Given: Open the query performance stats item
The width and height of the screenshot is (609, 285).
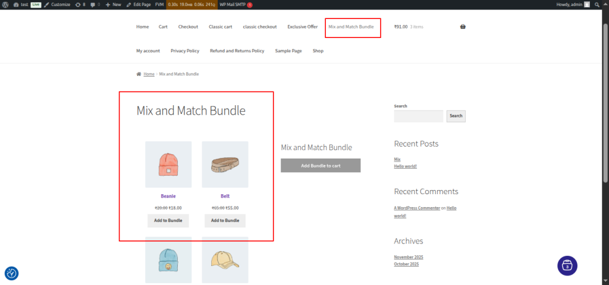Looking at the screenshot, I should (x=192, y=5).
